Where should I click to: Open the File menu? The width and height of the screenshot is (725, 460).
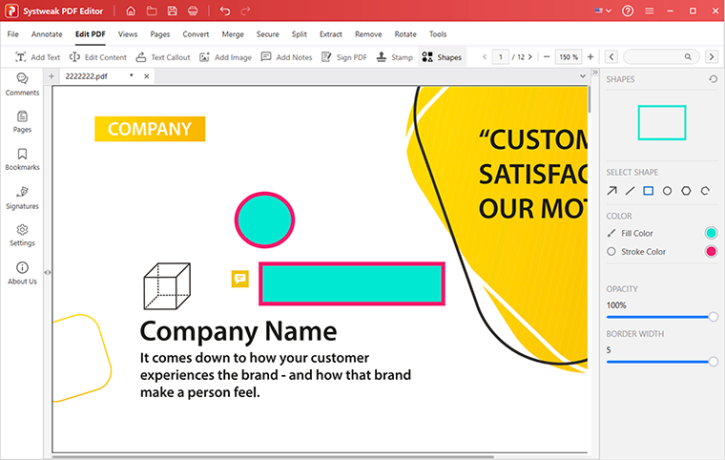[13, 34]
